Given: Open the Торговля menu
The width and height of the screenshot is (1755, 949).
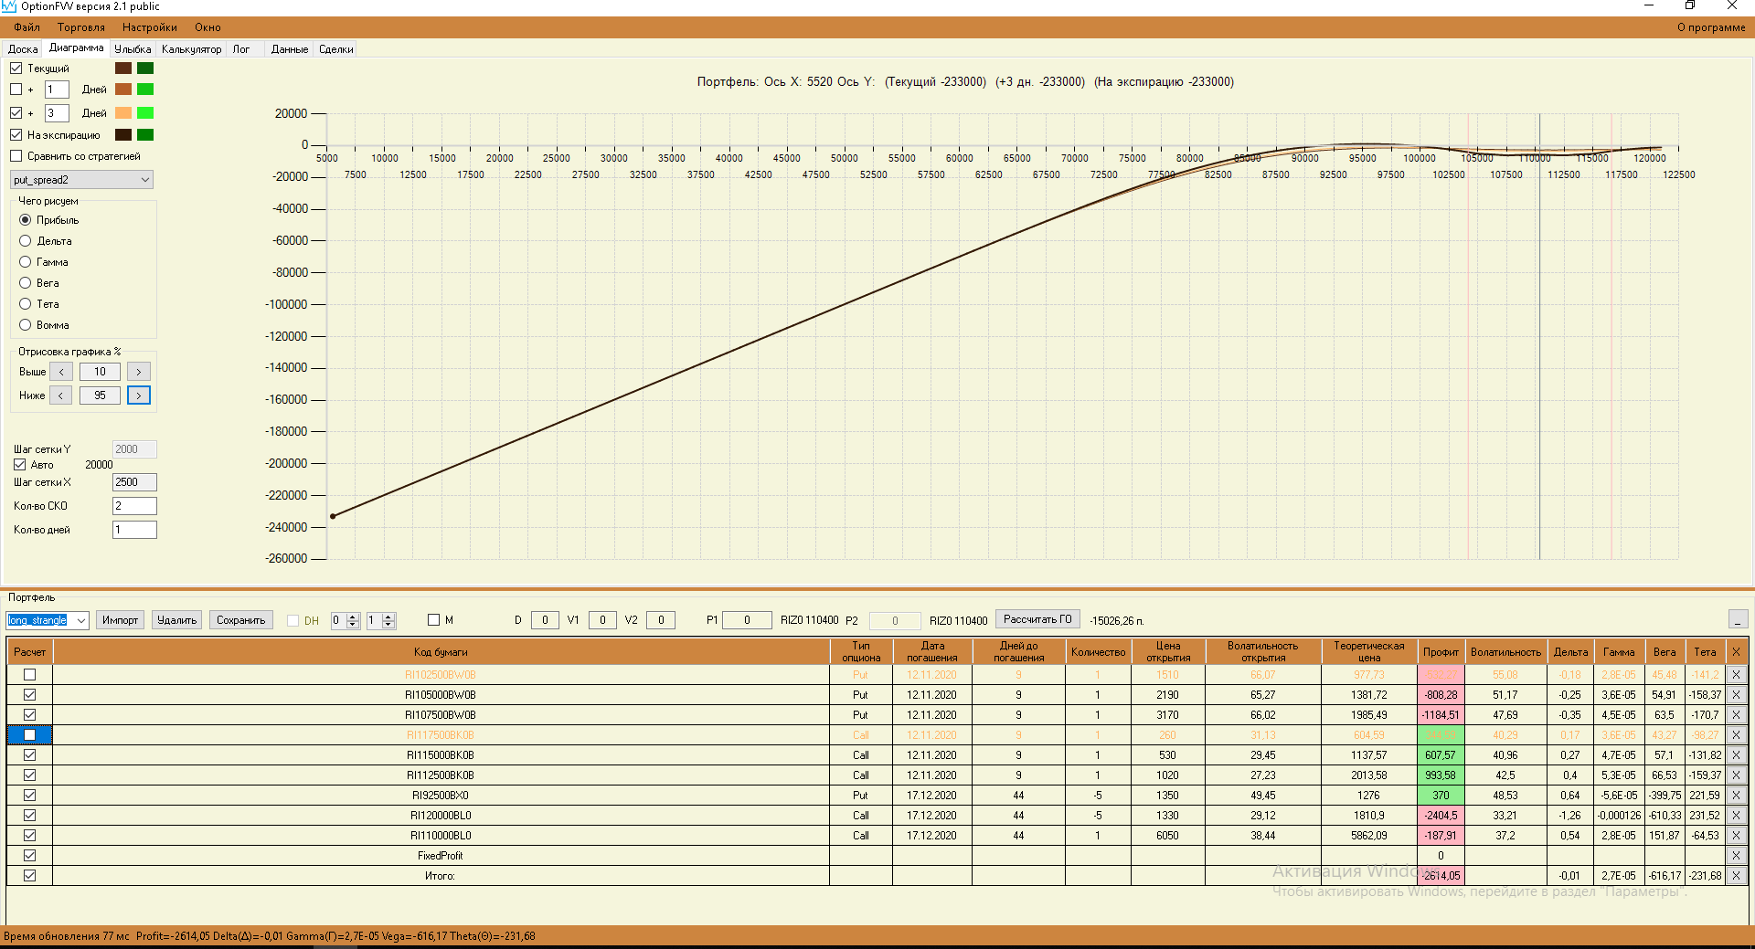Looking at the screenshot, I should pyautogui.click(x=81, y=27).
